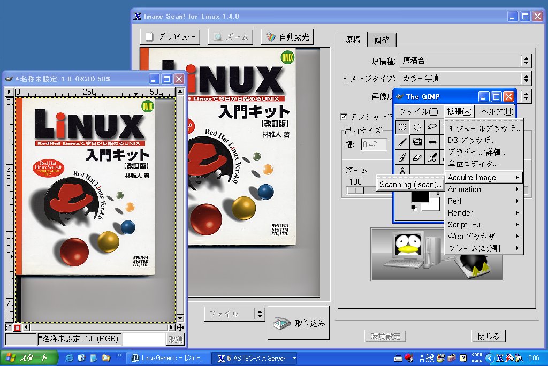Toggle the red quick mask button
This screenshot has height=366, width=548.
coord(17,327)
